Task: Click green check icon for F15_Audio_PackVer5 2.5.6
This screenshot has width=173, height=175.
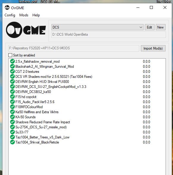Action: pyautogui.click(x=12, y=102)
